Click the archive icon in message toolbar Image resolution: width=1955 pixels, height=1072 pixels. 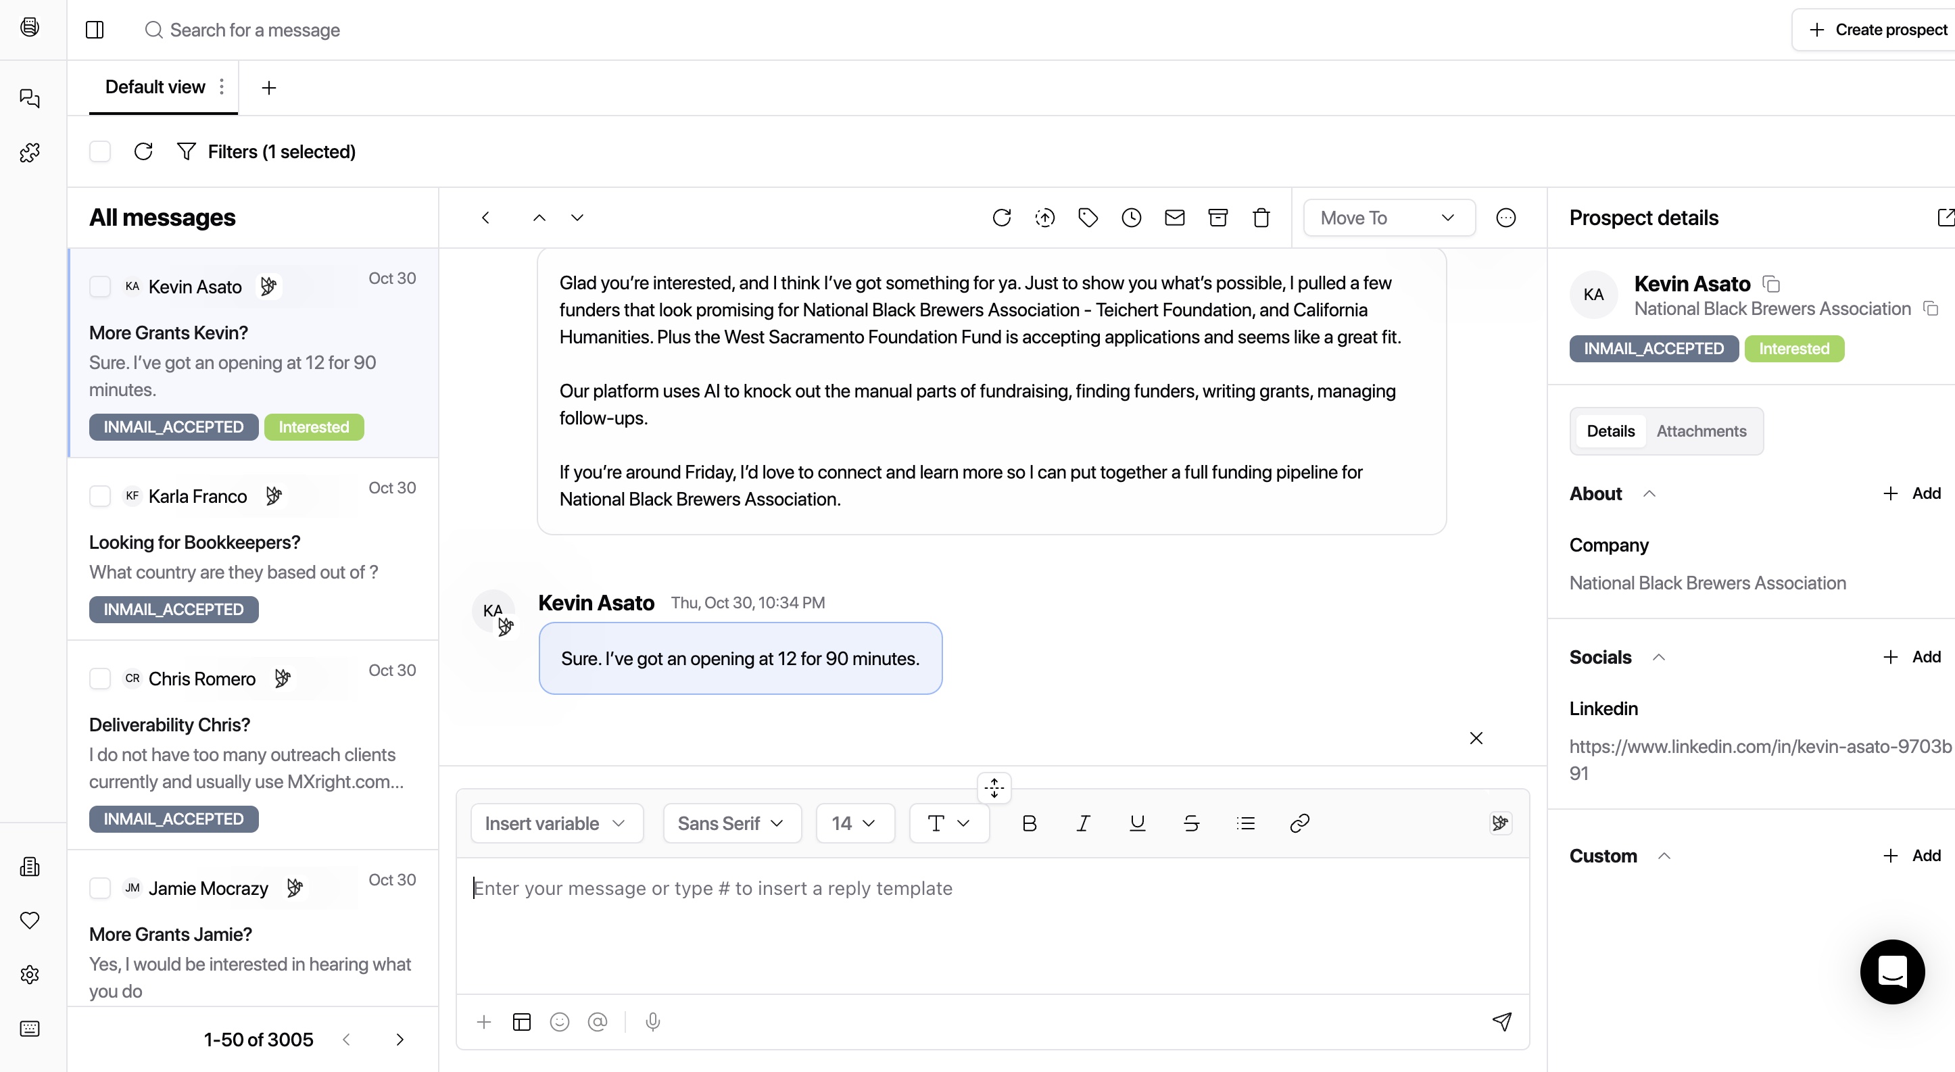(x=1217, y=218)
